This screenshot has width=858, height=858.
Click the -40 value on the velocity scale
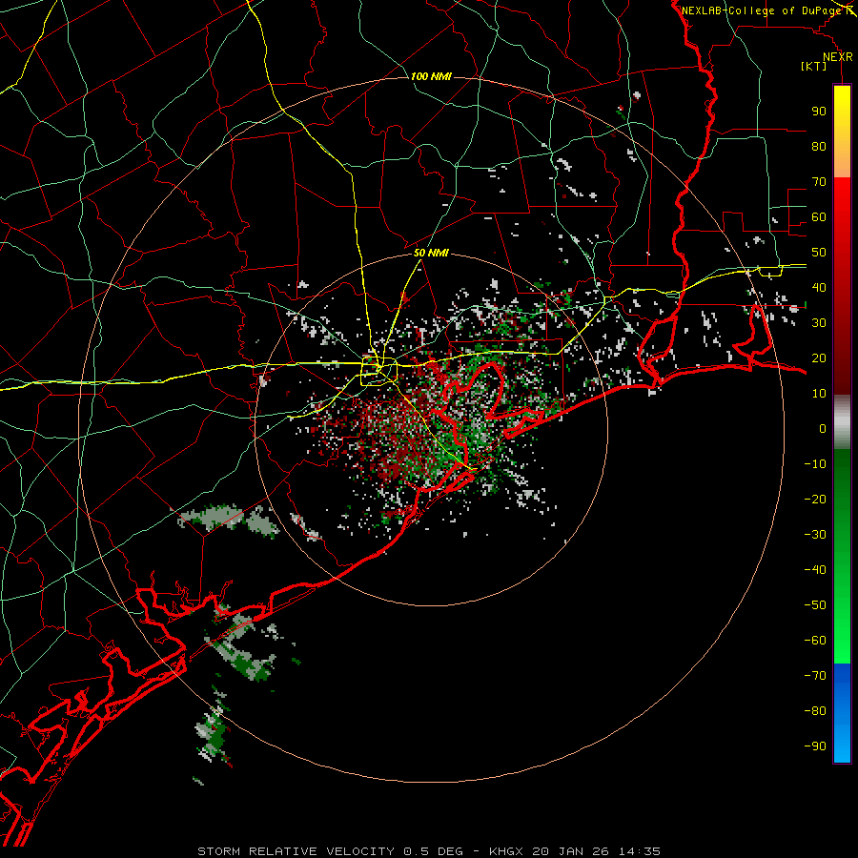click(x=815, y=570)
